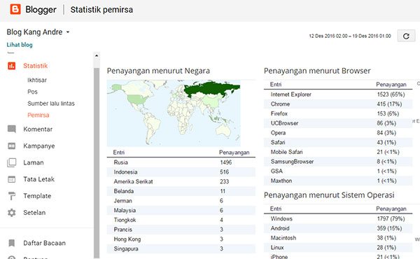Viewport: 420px width, 259px height.
Task: Click the 1797 (79%) Windows view count
Action: coord(391,218)
